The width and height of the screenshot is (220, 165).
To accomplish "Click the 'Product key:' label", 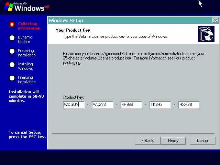I will 73,97.
